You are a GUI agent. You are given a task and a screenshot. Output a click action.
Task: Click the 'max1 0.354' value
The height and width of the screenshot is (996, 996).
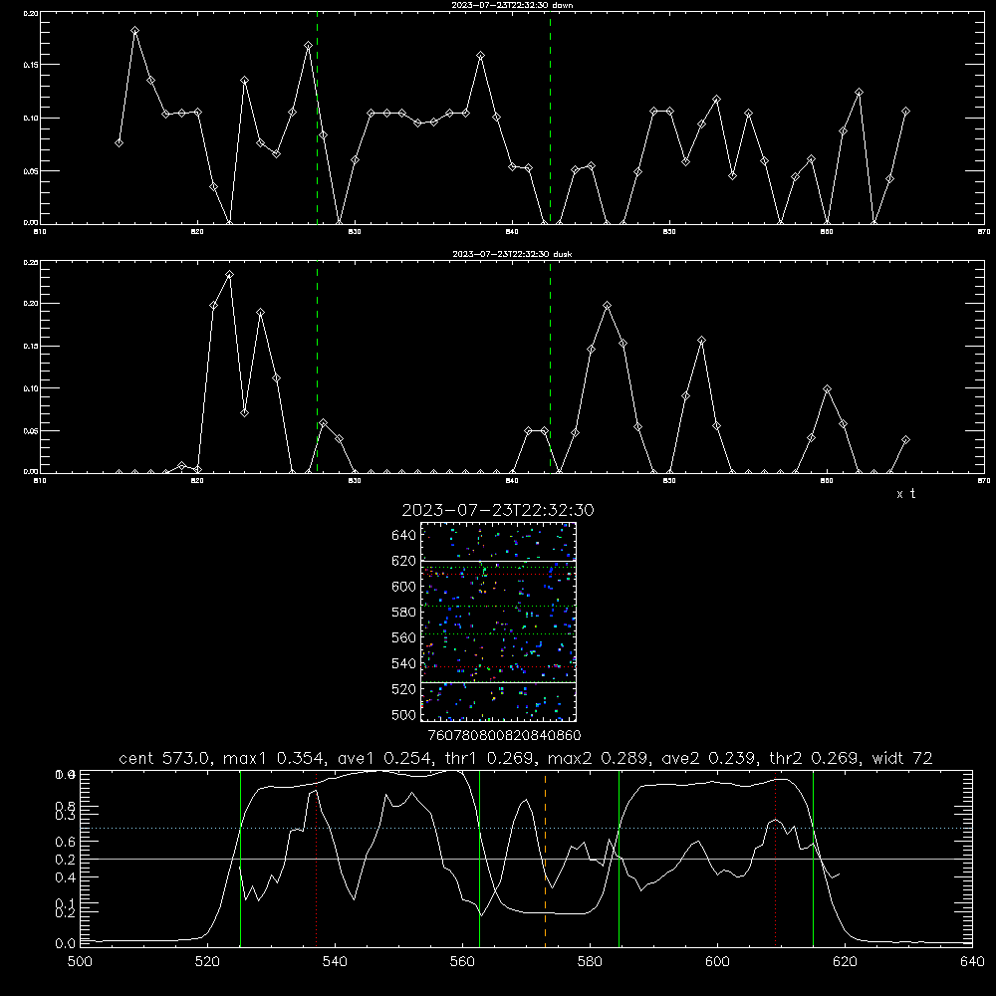coord(275,758)
